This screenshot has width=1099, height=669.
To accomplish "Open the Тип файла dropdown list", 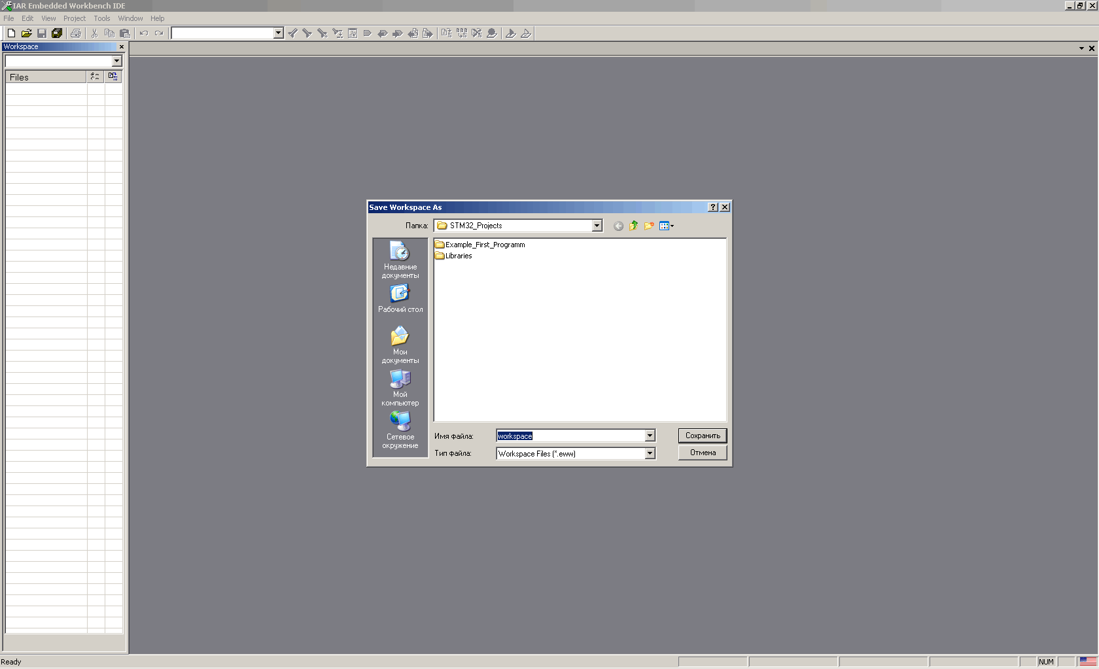I will coord(650,453).
